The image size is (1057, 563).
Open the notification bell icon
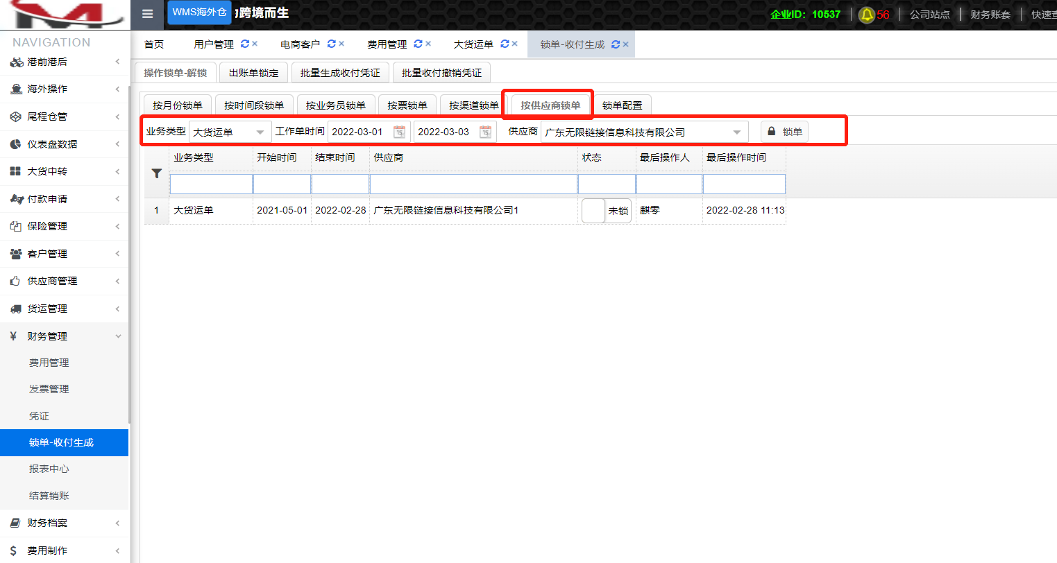click(866, 15)
